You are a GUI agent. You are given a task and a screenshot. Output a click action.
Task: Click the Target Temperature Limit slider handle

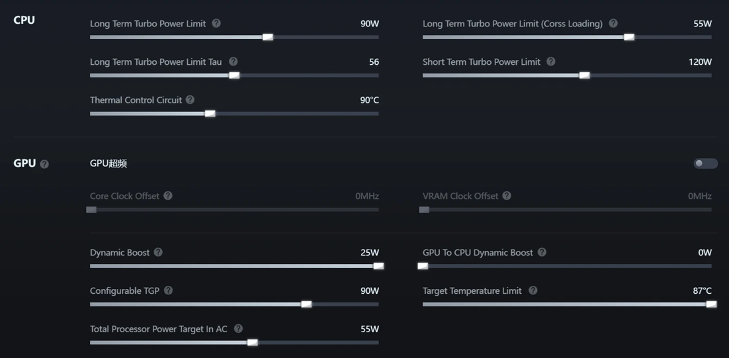[711, 304]
